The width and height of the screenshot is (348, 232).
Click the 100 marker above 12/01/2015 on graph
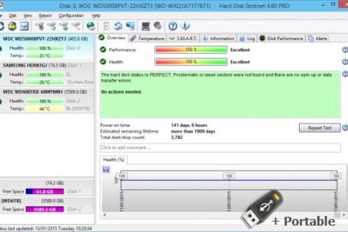[x=229, y=176]
